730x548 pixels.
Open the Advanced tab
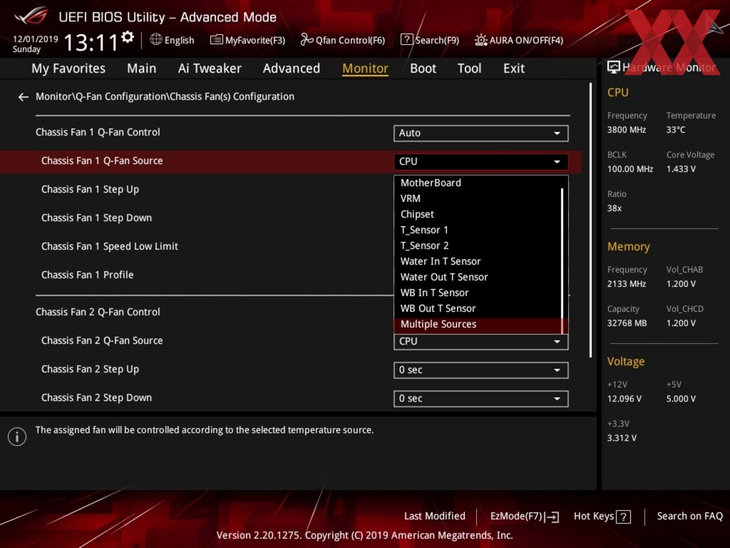tap(291, 68)
